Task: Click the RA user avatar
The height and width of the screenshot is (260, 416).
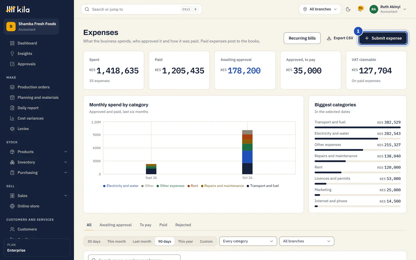Action: click(374, 9)
